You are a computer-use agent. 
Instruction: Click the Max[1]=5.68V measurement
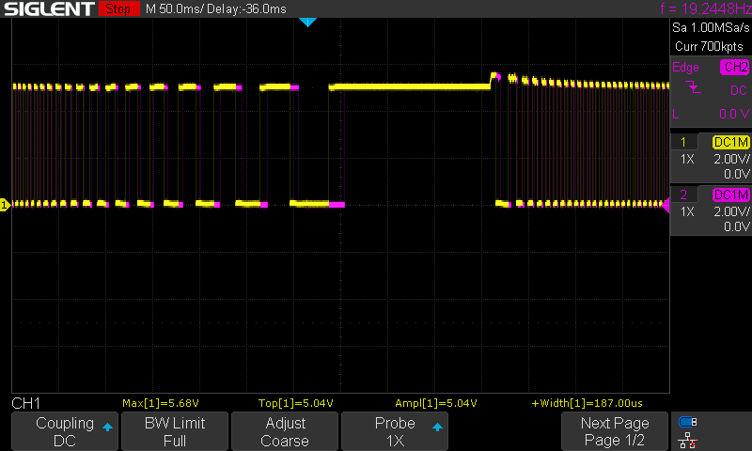click(x=161, y=403)
